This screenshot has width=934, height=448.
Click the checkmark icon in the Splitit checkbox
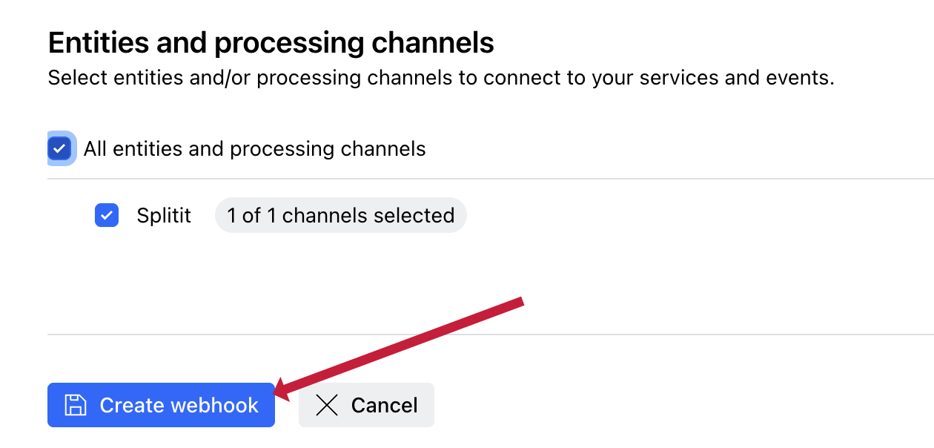coord(107,215)
